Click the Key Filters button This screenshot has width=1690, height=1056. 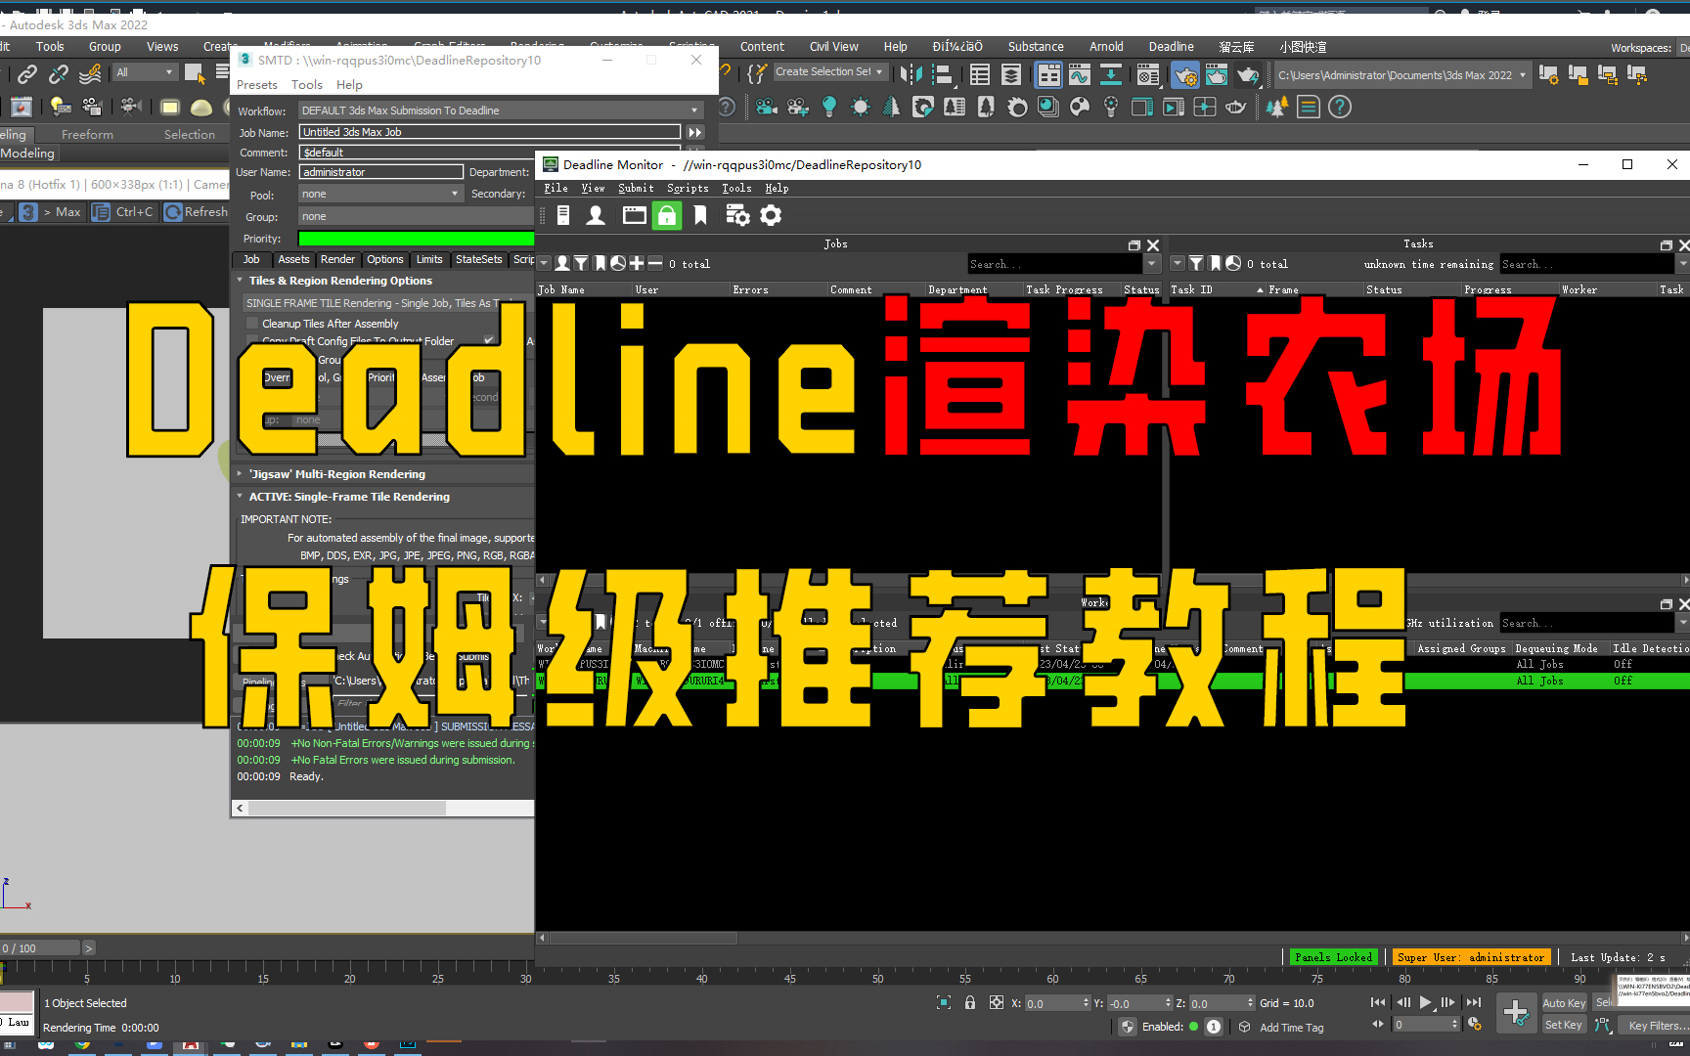1654,1026
